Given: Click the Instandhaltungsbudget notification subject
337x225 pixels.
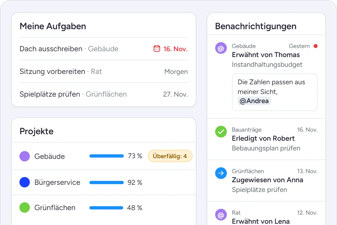Looking at the screenshot, I should point(267,65).
